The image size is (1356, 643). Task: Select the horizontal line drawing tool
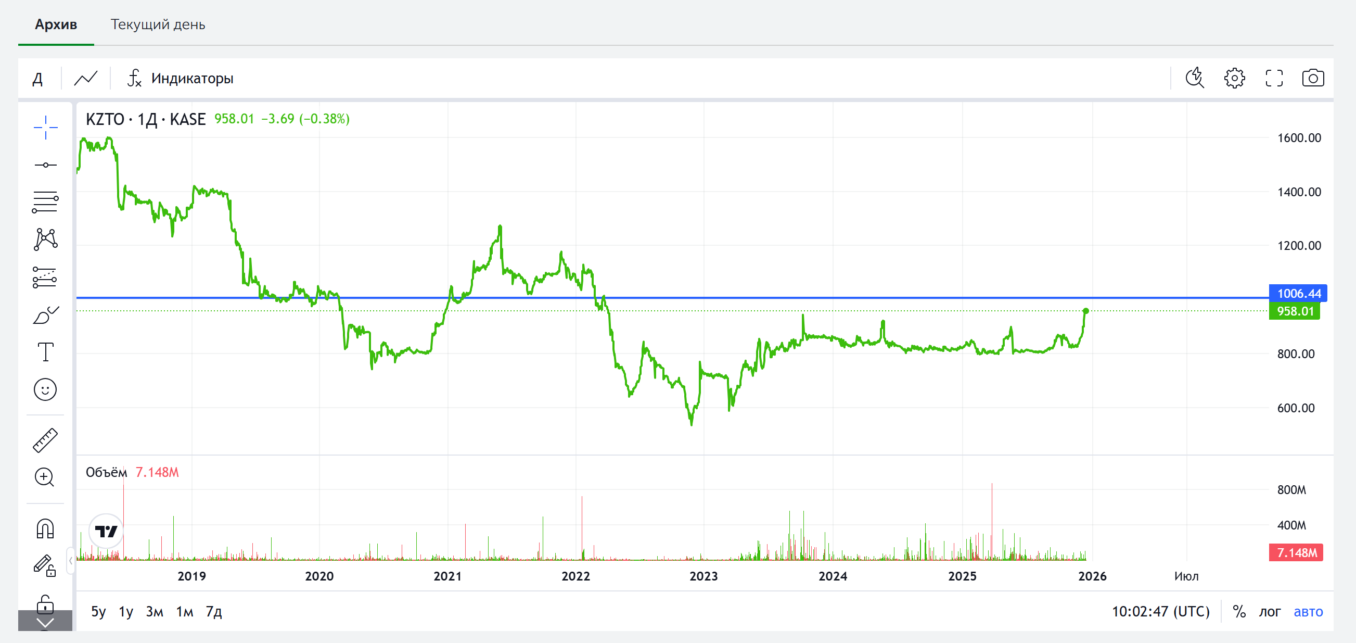(x=45, y=166)
